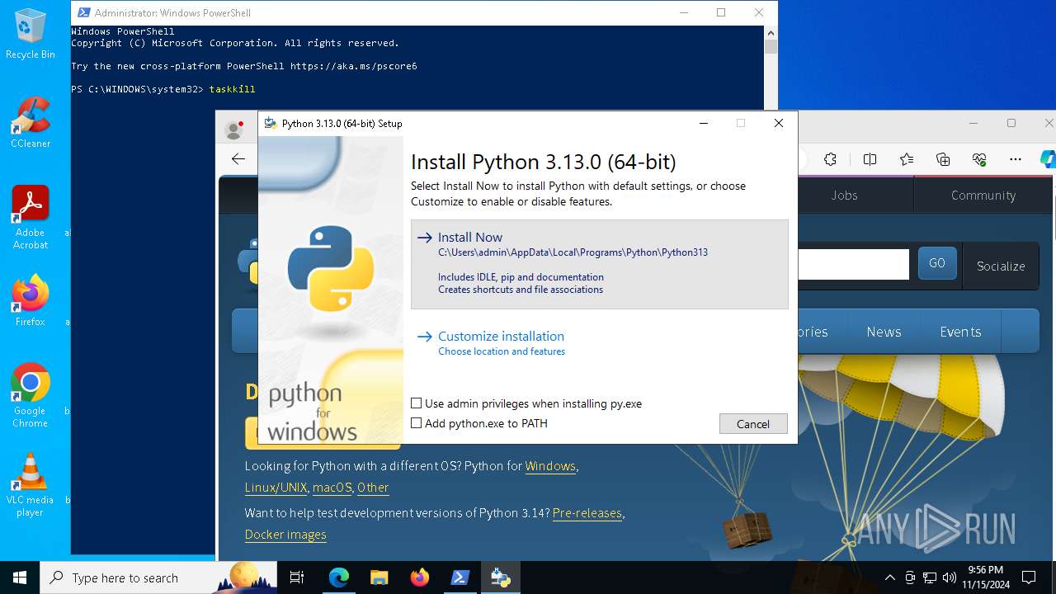Open Edge Favorites star icon
This screenshot has width=1056, height=594.
[907, 159]
